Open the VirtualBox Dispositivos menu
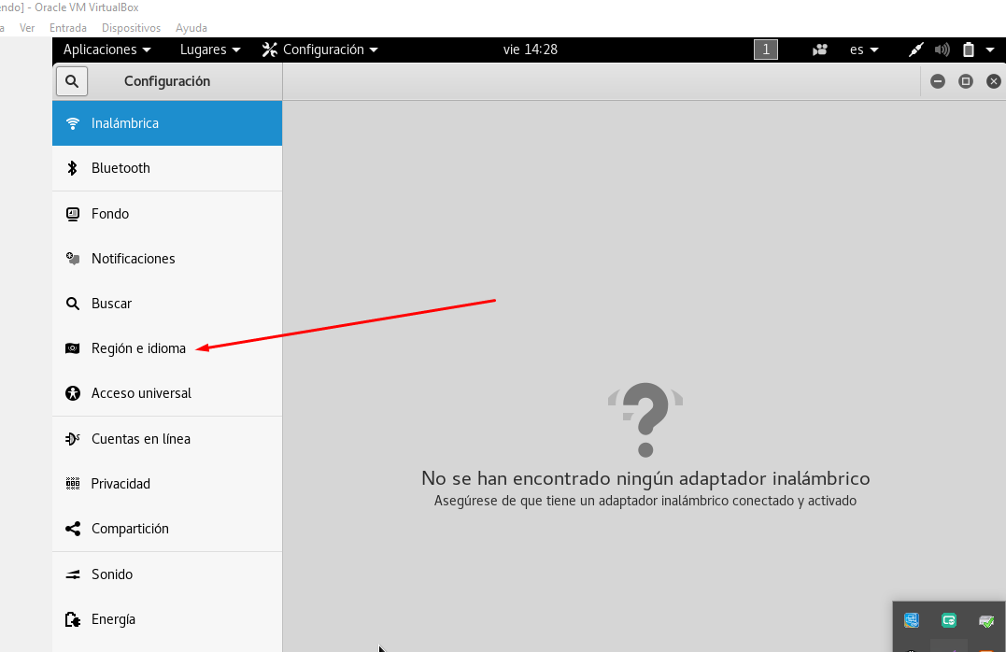This screenshot has height=652, width=1006. pos(131,28)
